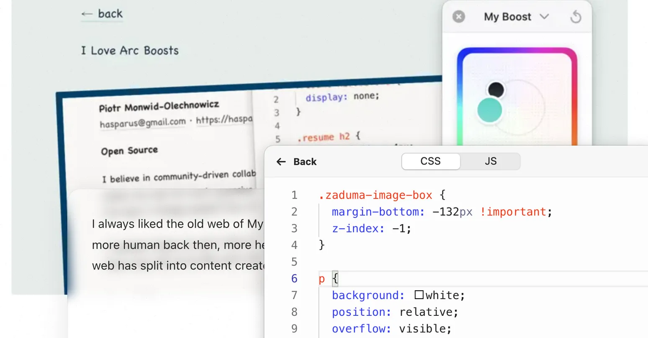Image resolution: width=648 pixels, height=338 pixels.
Task: Select the black color handle in picker
Action: pos(496,90)
